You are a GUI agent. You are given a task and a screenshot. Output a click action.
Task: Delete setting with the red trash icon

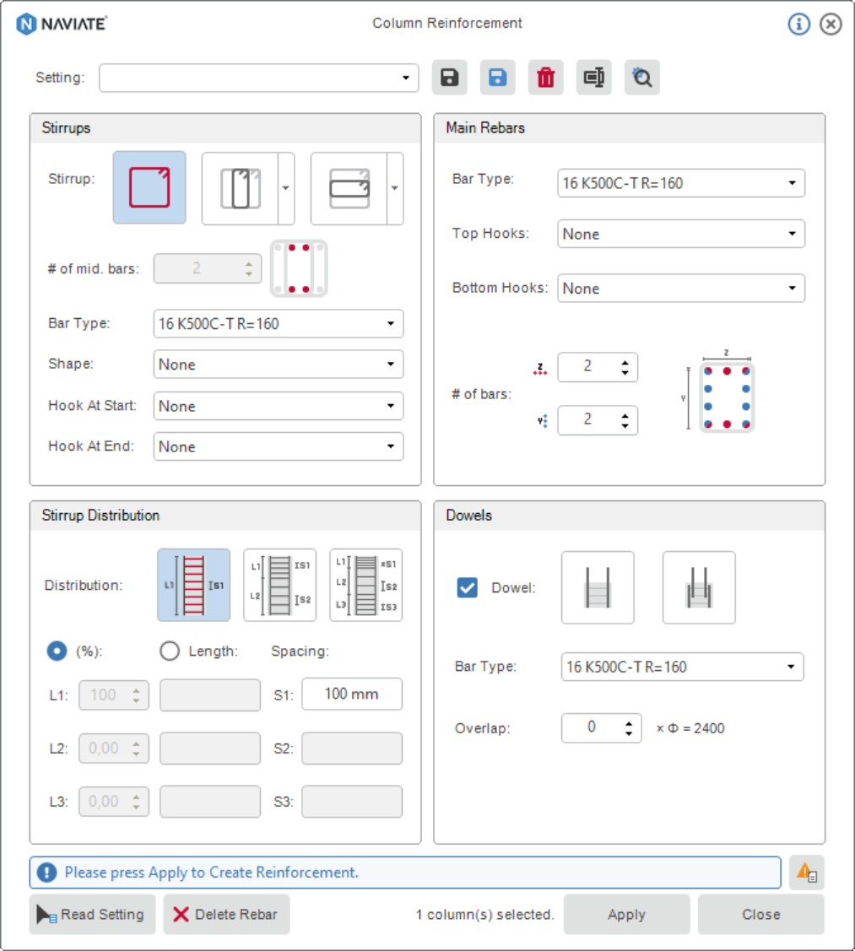click(545, 77)
